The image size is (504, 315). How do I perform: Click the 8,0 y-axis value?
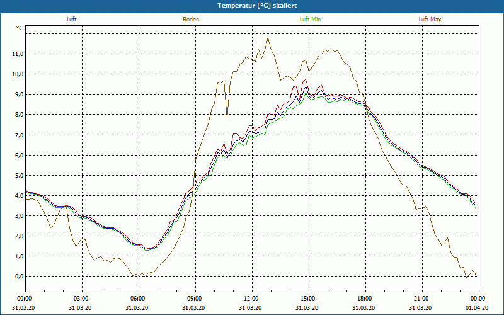tap(19, 115)
